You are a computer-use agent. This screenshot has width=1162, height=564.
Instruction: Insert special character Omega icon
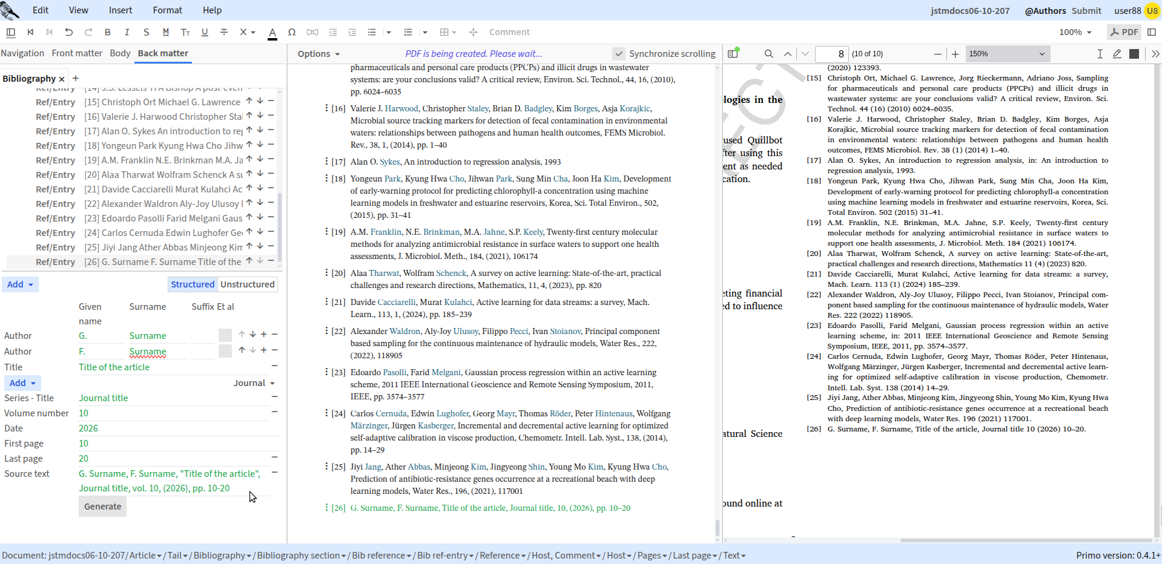point(292,32)
